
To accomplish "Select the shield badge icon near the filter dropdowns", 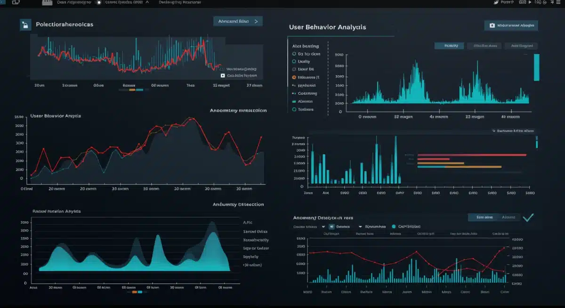I will (x=394, y=227).
